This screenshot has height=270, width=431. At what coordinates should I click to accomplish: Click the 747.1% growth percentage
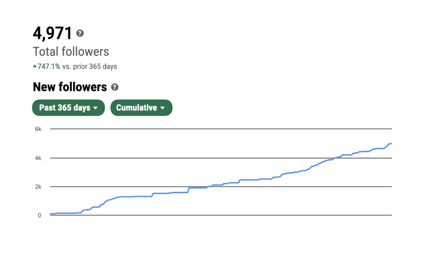[49, 66]
